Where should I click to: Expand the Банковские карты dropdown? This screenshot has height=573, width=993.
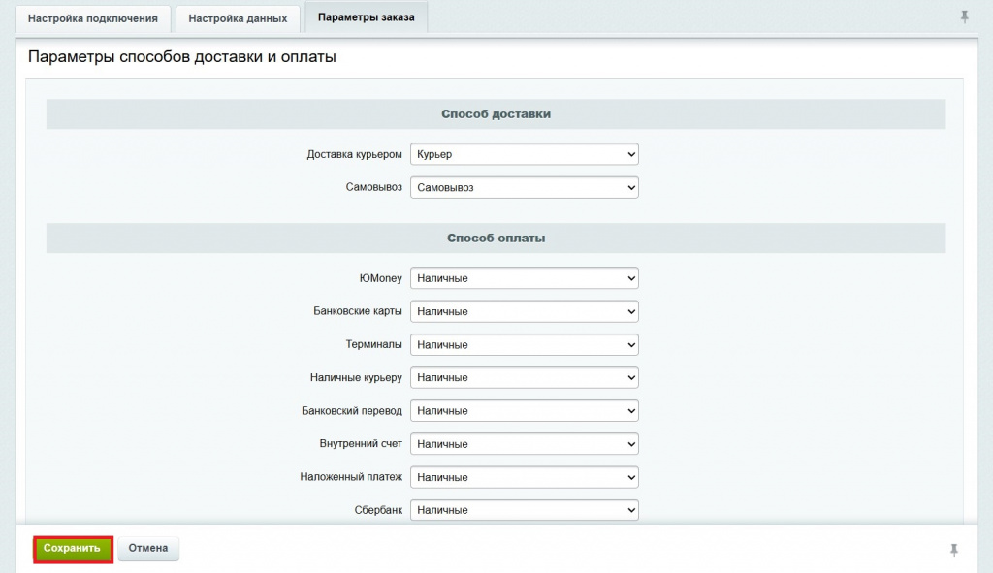(524, 311)
